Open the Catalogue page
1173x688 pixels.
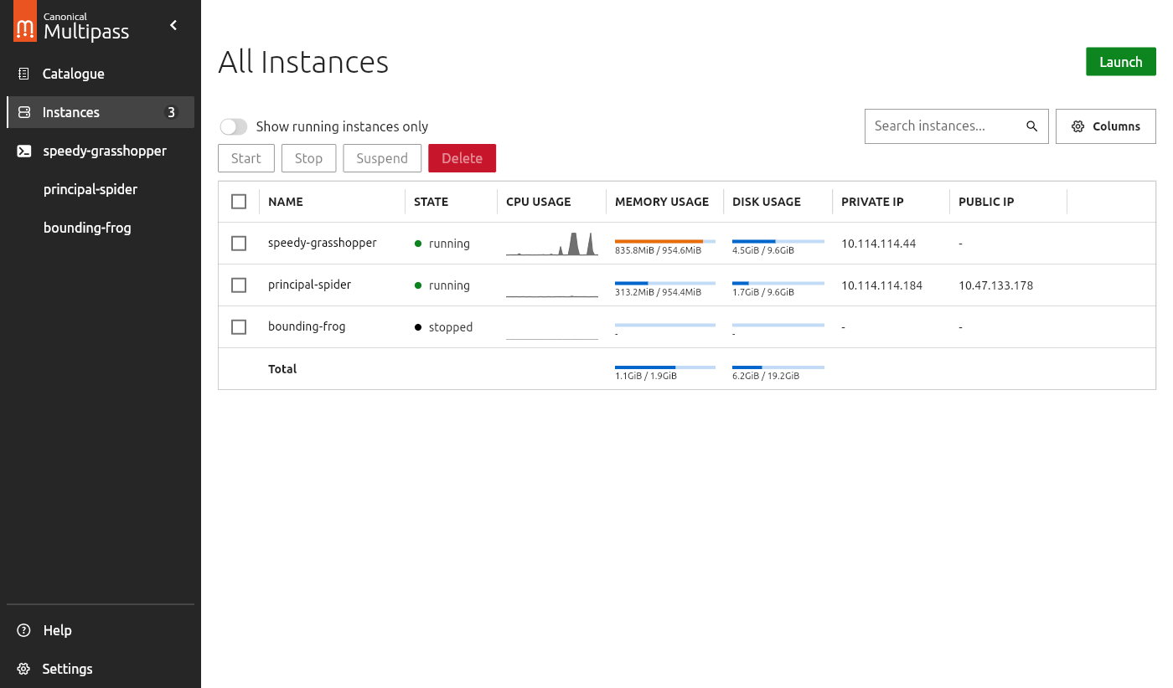point(74,74)
